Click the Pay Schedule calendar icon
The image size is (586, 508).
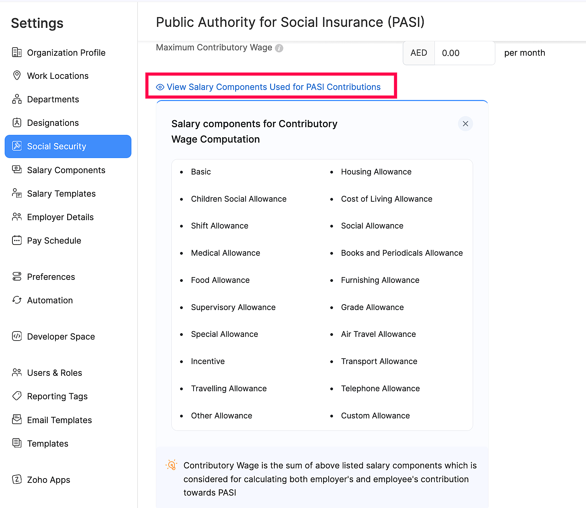pyautogui.click(x=17, y=240)
